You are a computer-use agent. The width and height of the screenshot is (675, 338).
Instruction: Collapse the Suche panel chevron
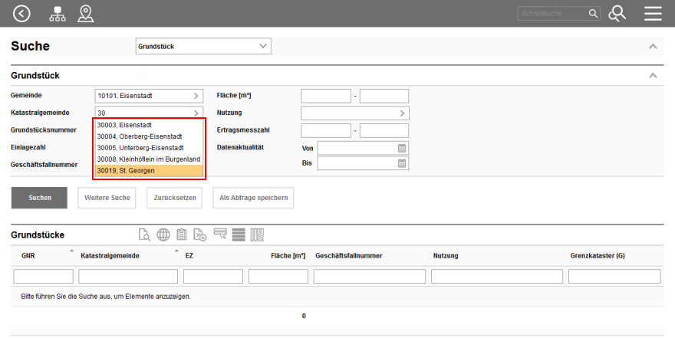click(x=653, y=47)
